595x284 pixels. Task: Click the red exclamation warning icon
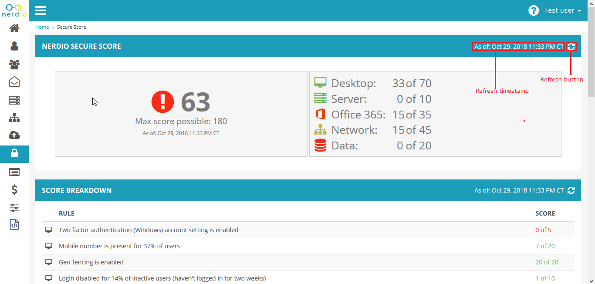point(162,101)
